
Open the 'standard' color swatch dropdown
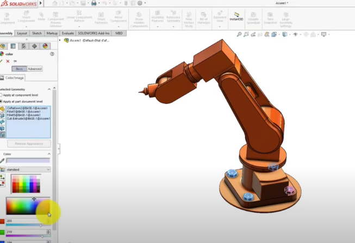(x=28, y=169)
